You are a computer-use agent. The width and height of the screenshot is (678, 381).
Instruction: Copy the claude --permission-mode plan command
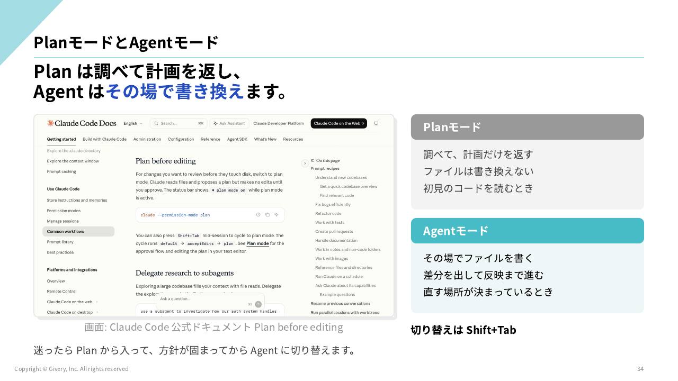pos(267,215)
